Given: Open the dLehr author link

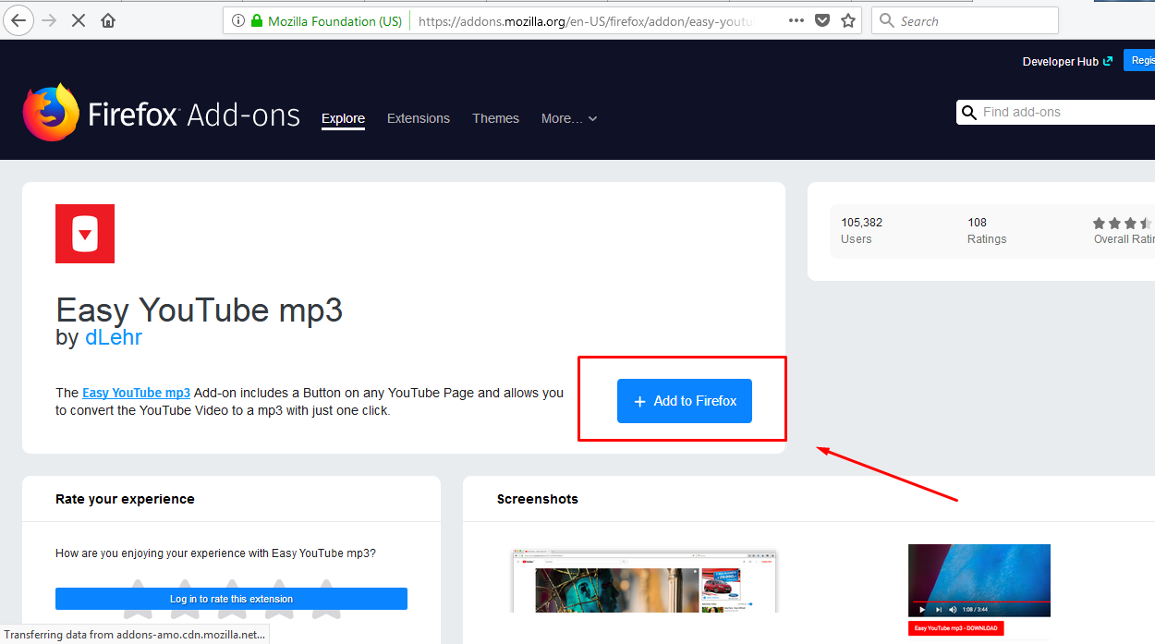Looking at the screenshot, I should (114, 337).
